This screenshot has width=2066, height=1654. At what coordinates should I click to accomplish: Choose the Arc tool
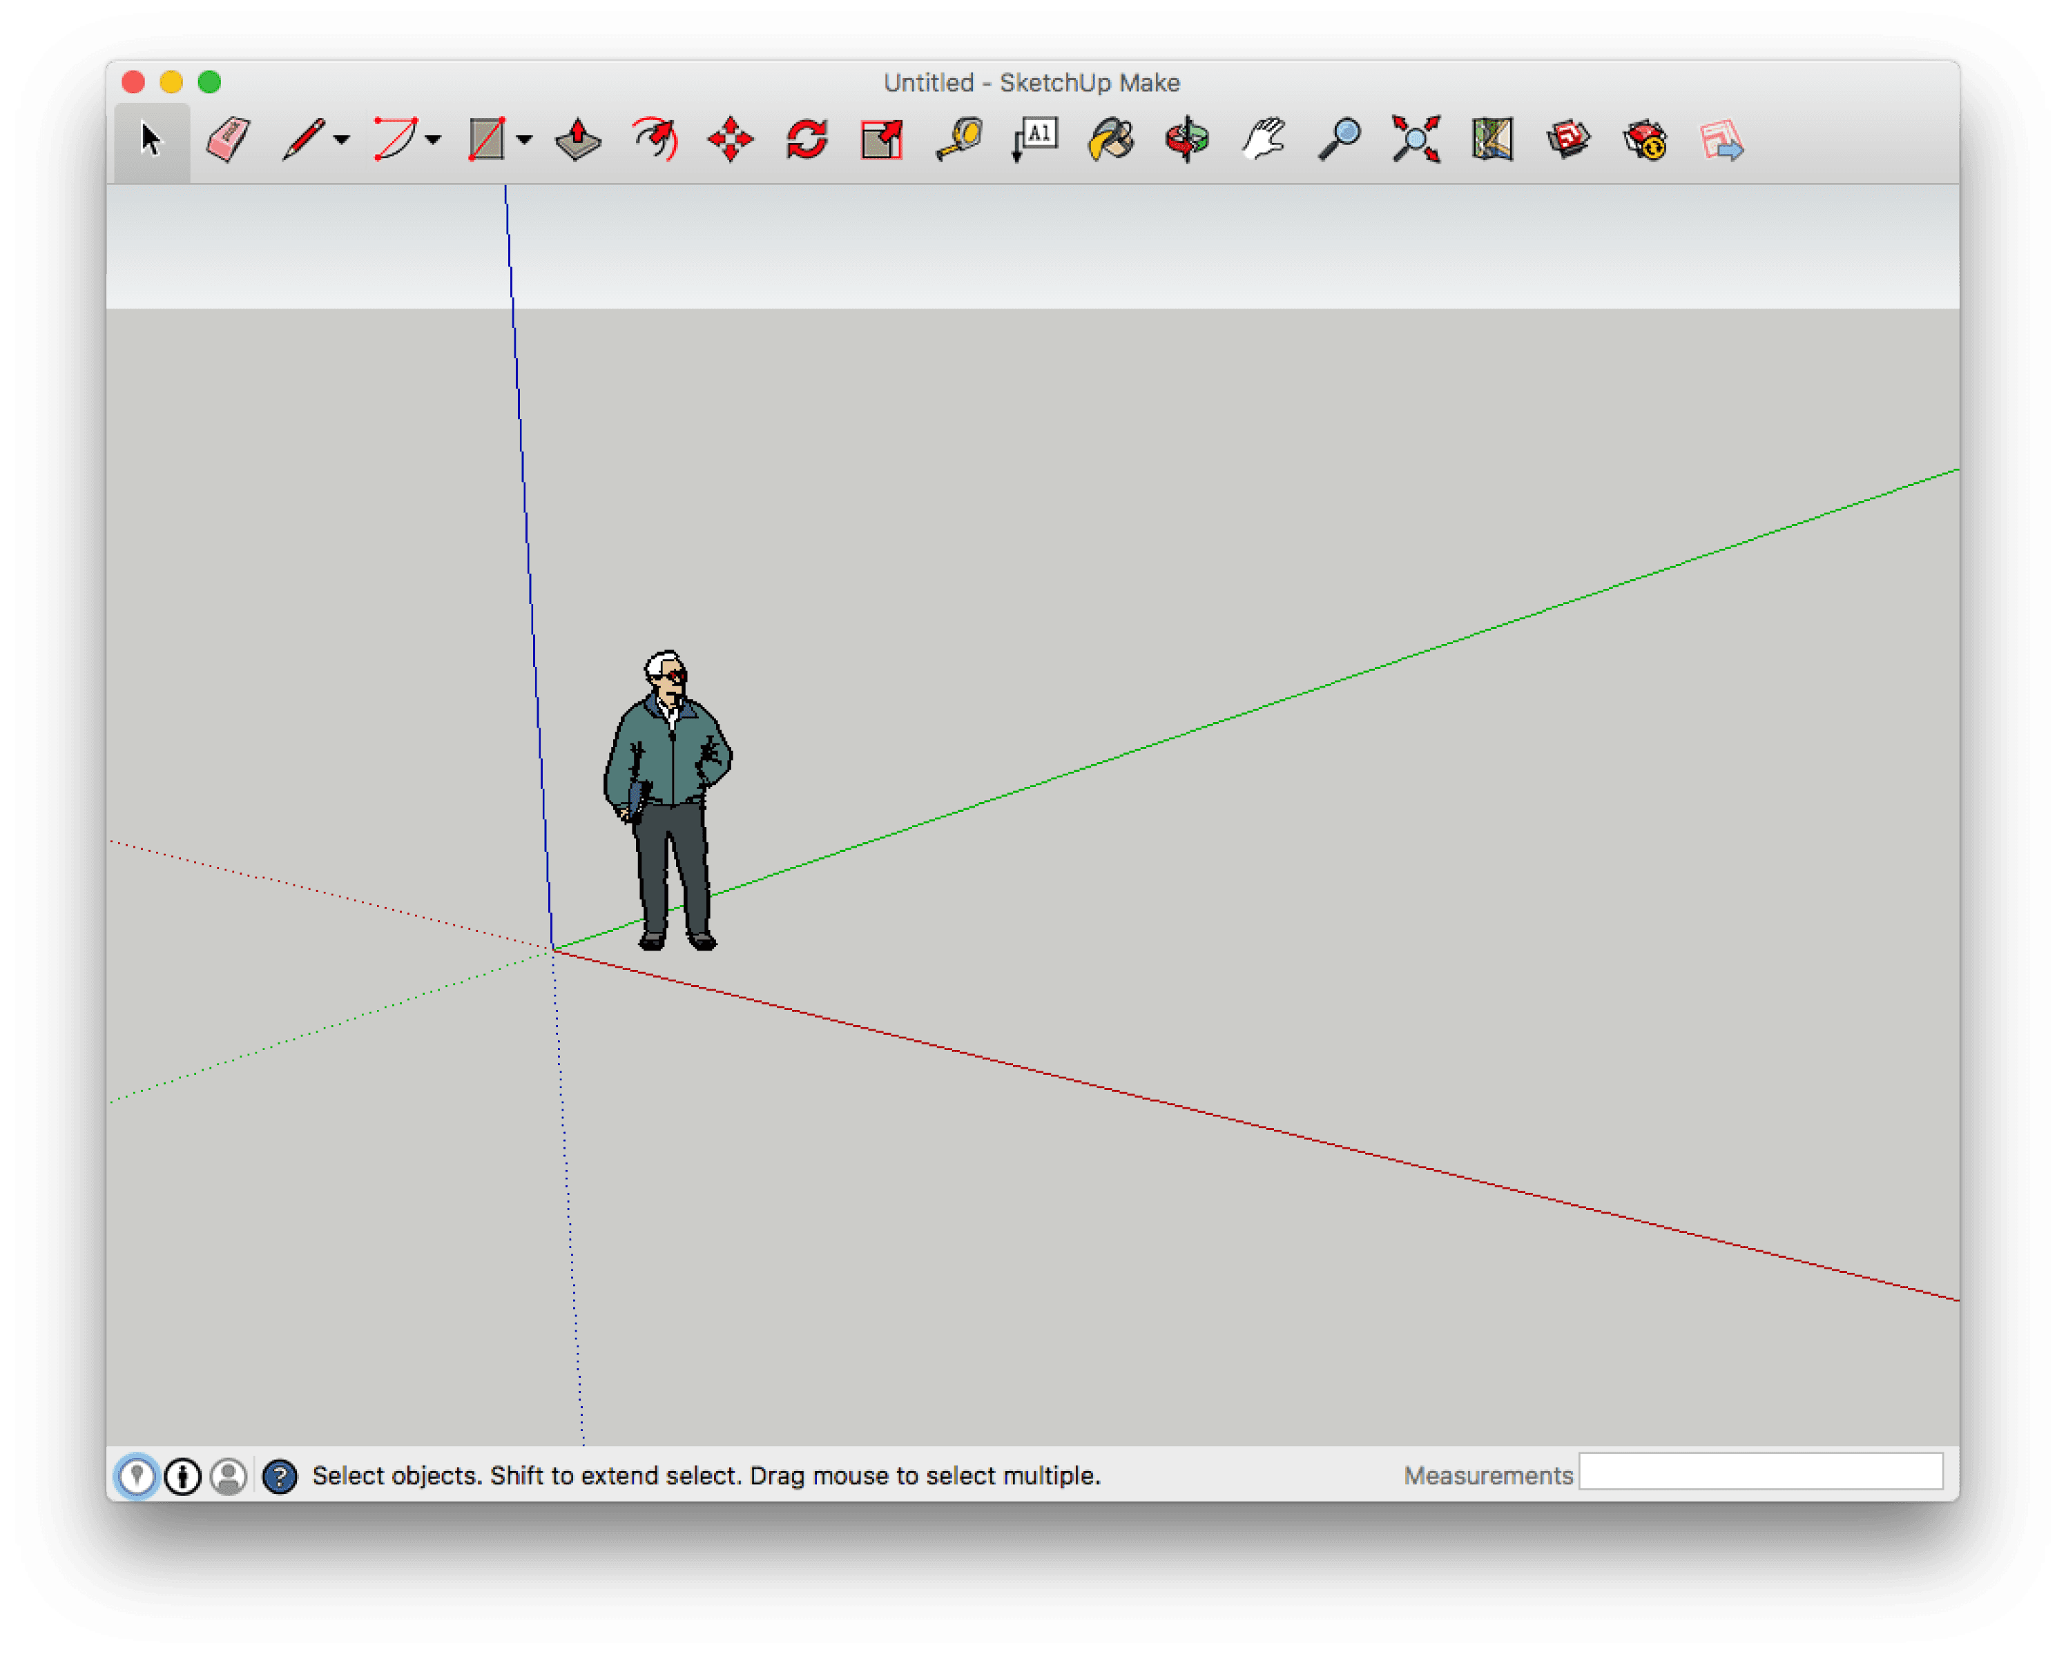pyautogui.click(x=396, y=140)
